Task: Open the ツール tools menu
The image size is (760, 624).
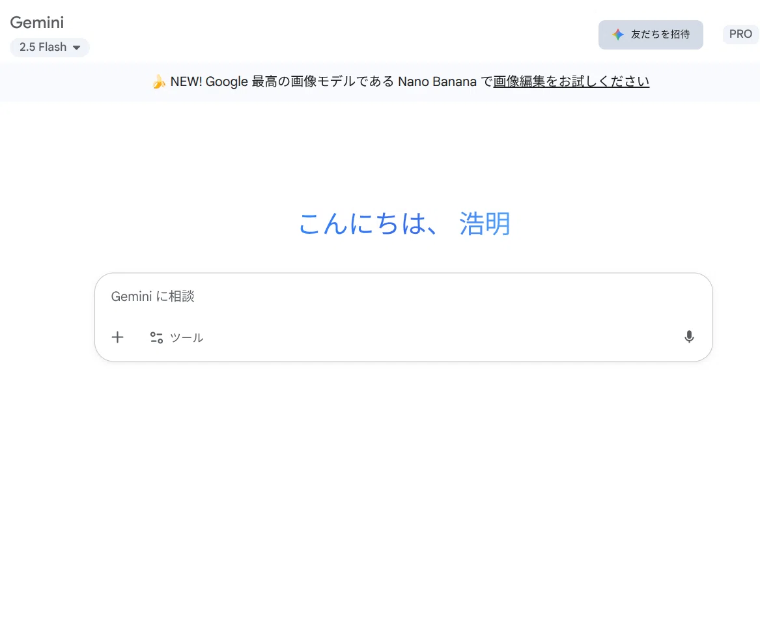Action: [177, 337]
